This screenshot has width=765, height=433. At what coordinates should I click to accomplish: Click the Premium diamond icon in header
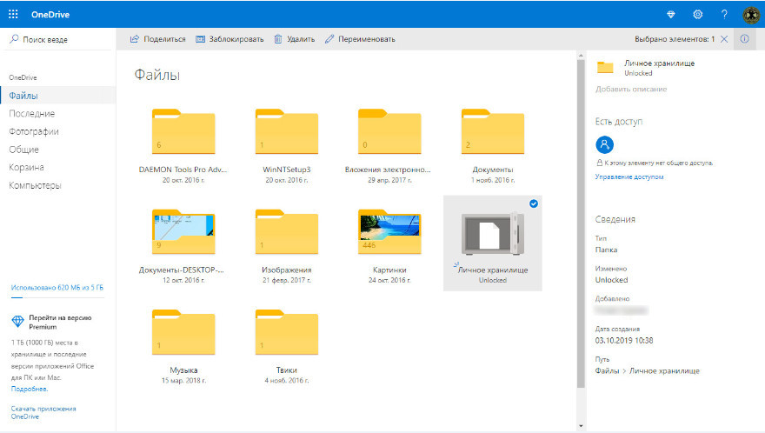(671, 15)
